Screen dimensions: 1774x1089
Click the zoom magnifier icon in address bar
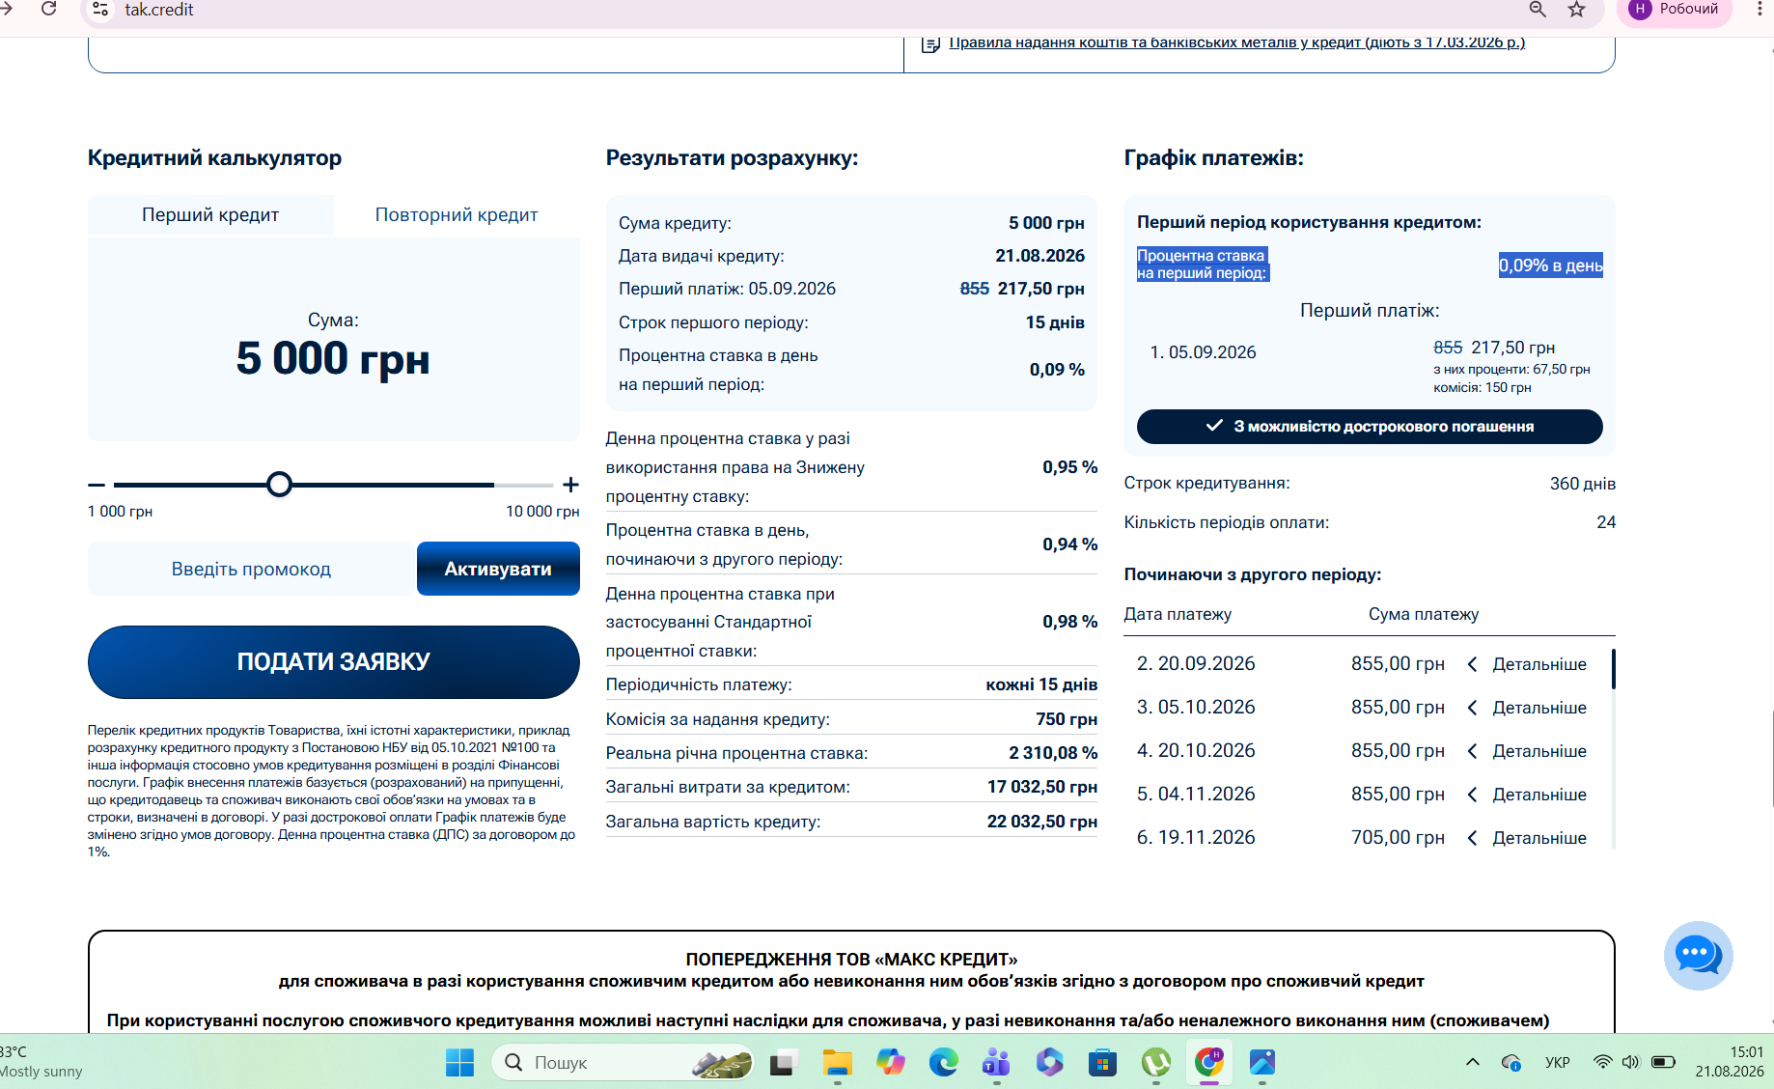click(x=1538, y=10)
